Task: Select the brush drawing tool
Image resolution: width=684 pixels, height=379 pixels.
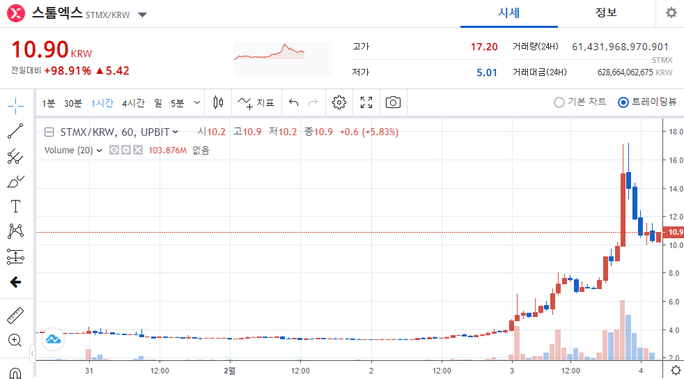Action: point(15,181)
